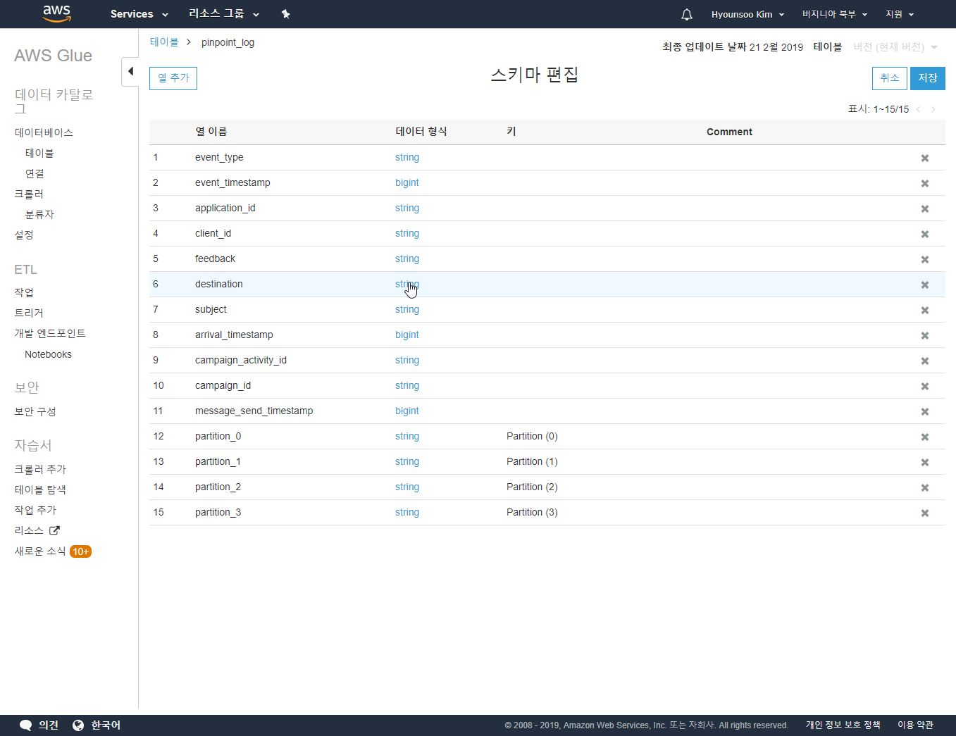Image resolution: width=956 pixels, height=736 pixels.
Task: Click the 저장 save button
Action: [928, 78]
